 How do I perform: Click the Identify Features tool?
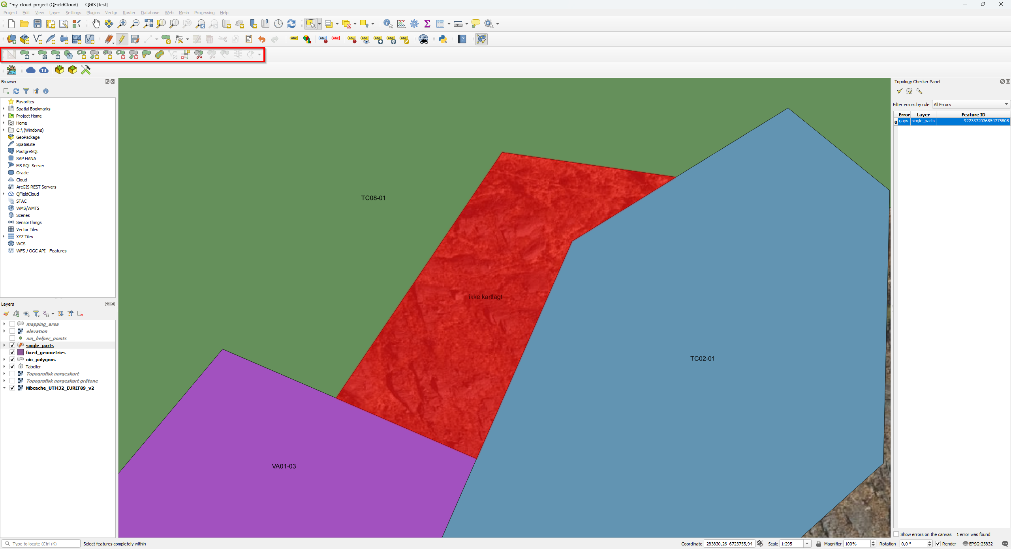tap(388, 24)
